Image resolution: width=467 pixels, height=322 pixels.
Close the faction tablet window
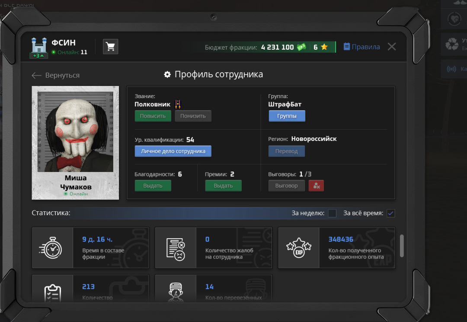pos(392,46)
